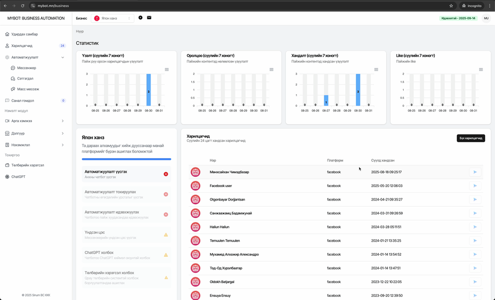
Task: Collapse the Автоматжуулалт sidebar section
Action: tap(62, 57)
